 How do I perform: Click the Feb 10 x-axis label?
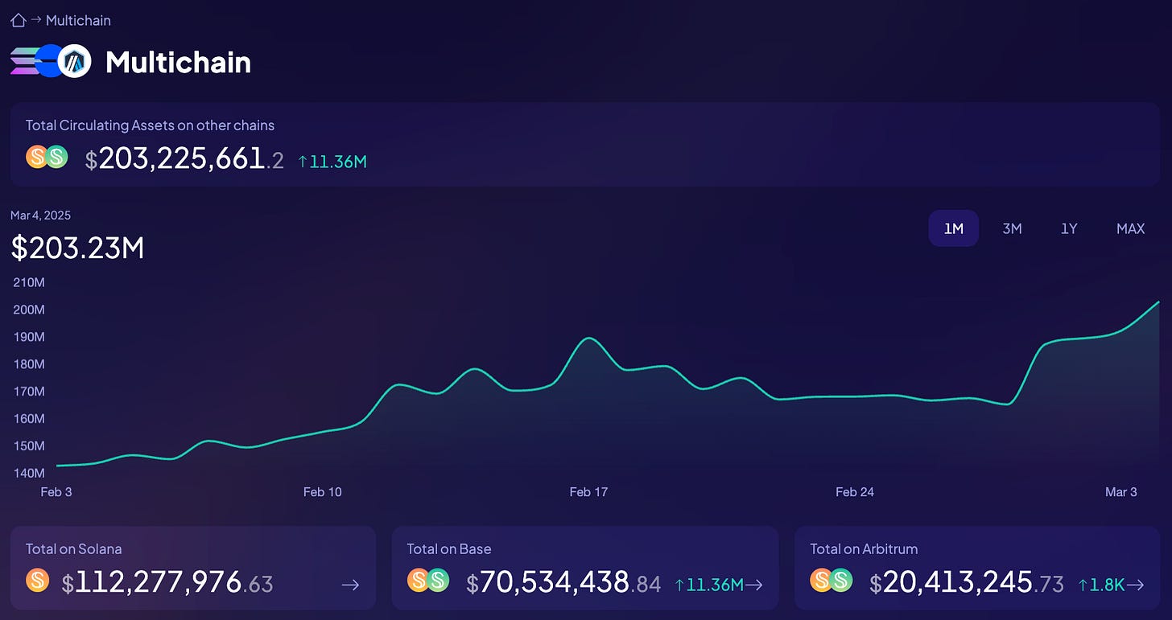click(323, 492)
